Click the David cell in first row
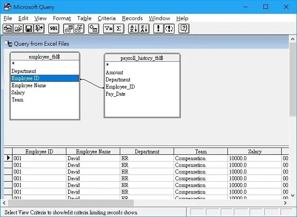Screen dimensions: 297x217 [93, 158]
